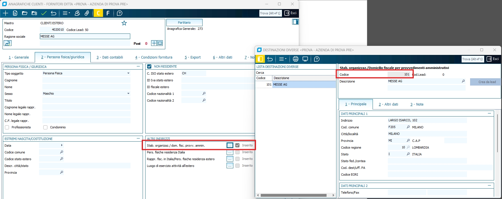The image size is (502, 199).
Task: Mark record as favorite with star icon
Action: point(124,23)
